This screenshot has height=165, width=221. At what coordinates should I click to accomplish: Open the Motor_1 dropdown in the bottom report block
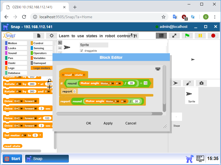click(112, 101)
